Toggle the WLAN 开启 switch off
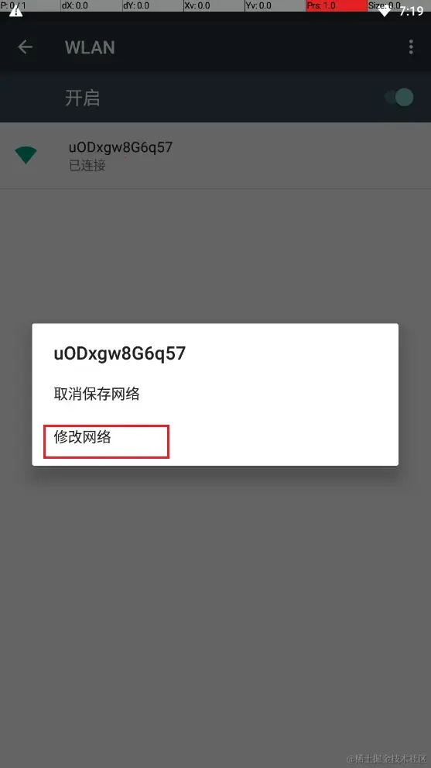 click(x=399, y=98)
